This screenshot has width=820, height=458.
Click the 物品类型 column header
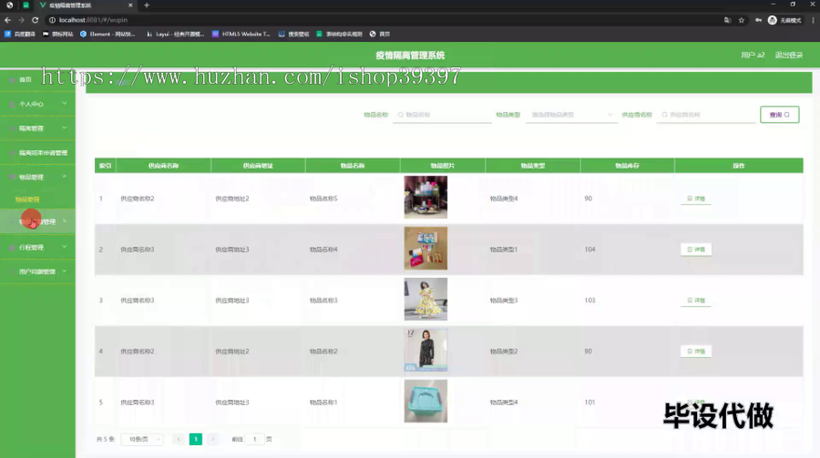(532, 166)
